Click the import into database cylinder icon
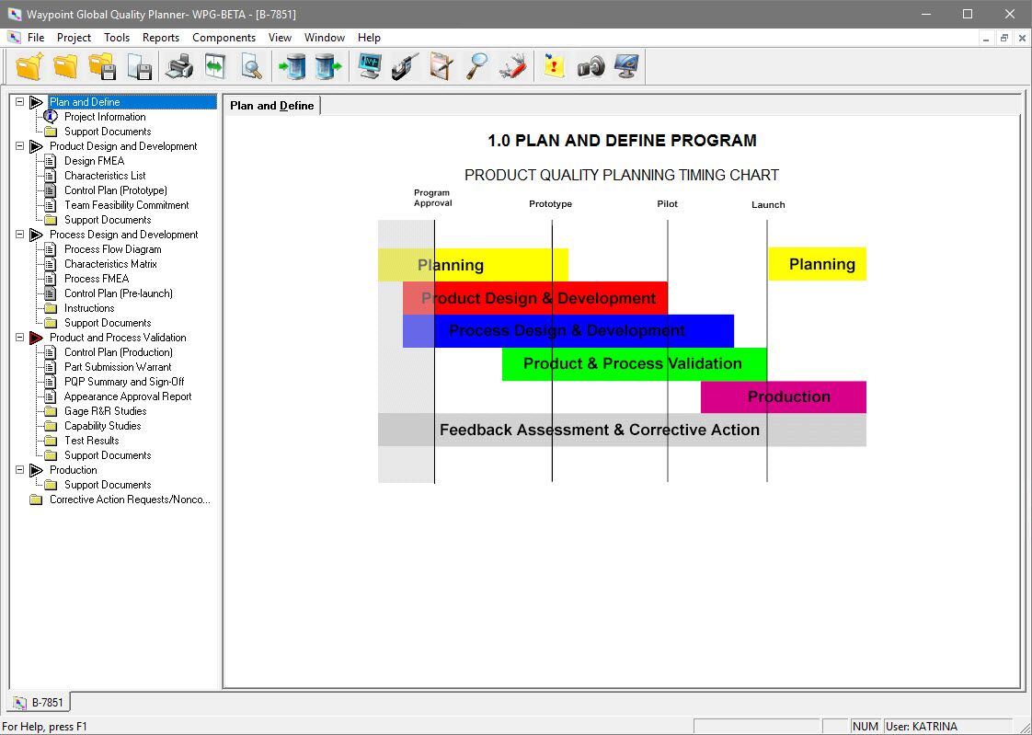 tap(292, 66)
